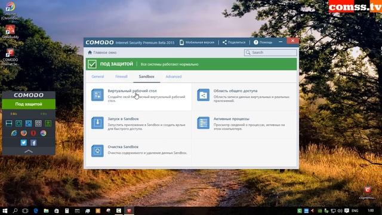The width and height of the screenshot is (382, 215).
Task: Click the first widget shortcut icon (scan)
Action: pyautogui.click(x=9, y=124)
